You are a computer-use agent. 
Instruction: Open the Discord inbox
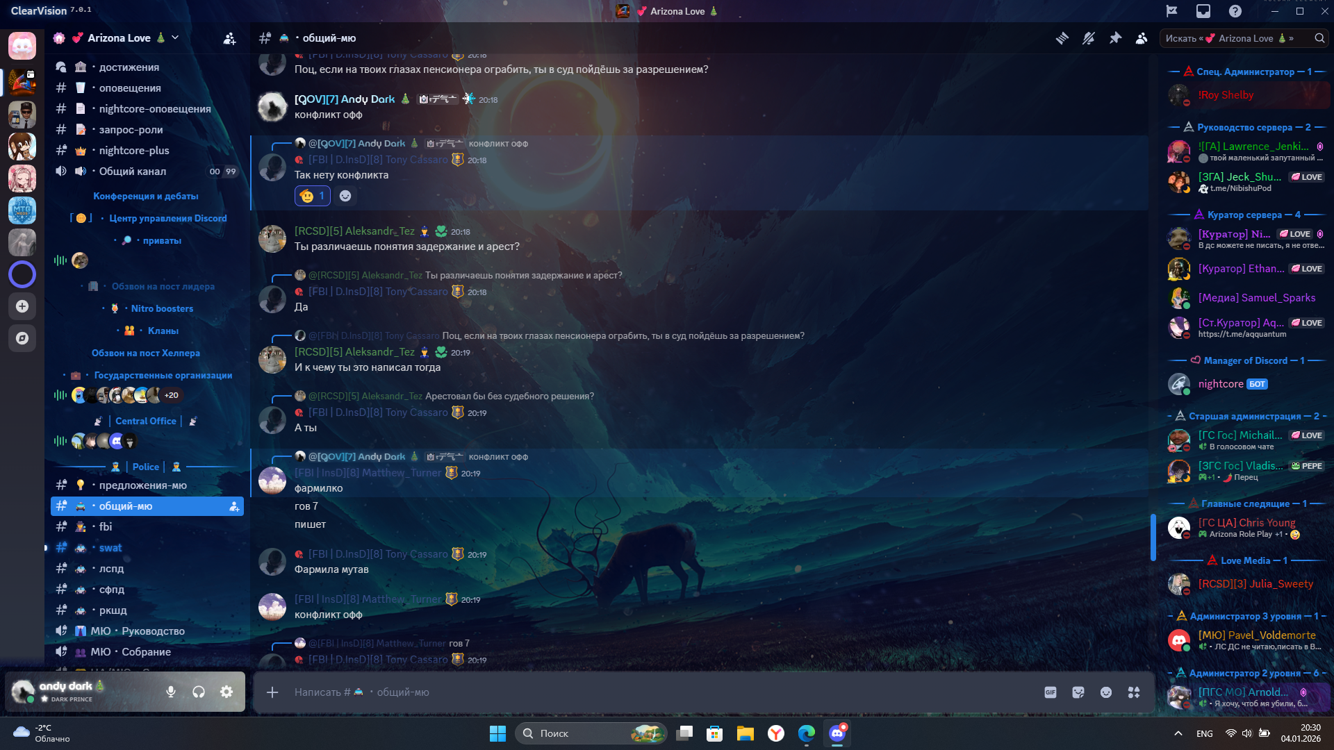[x=1203, y=11]
